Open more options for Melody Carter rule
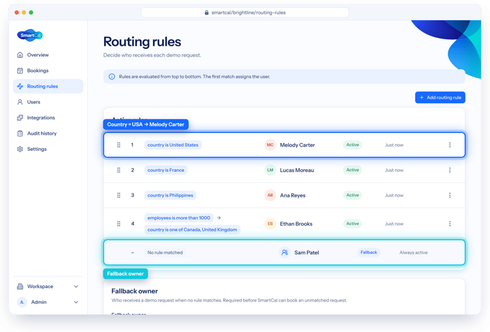The image size is (490, 332). point(450,145)
